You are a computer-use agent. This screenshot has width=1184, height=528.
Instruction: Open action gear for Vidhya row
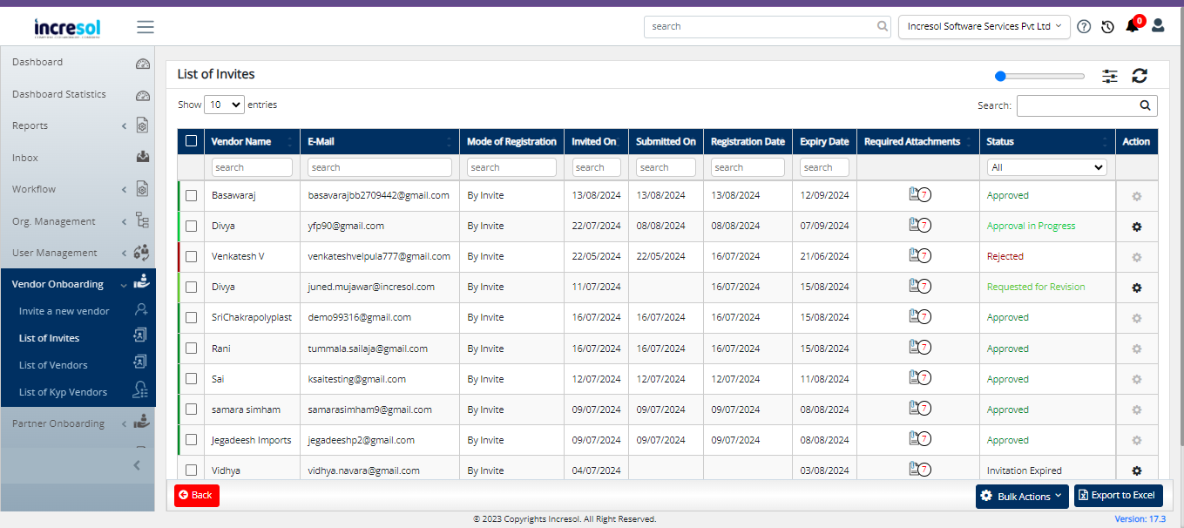click(x=1136, y=471)
